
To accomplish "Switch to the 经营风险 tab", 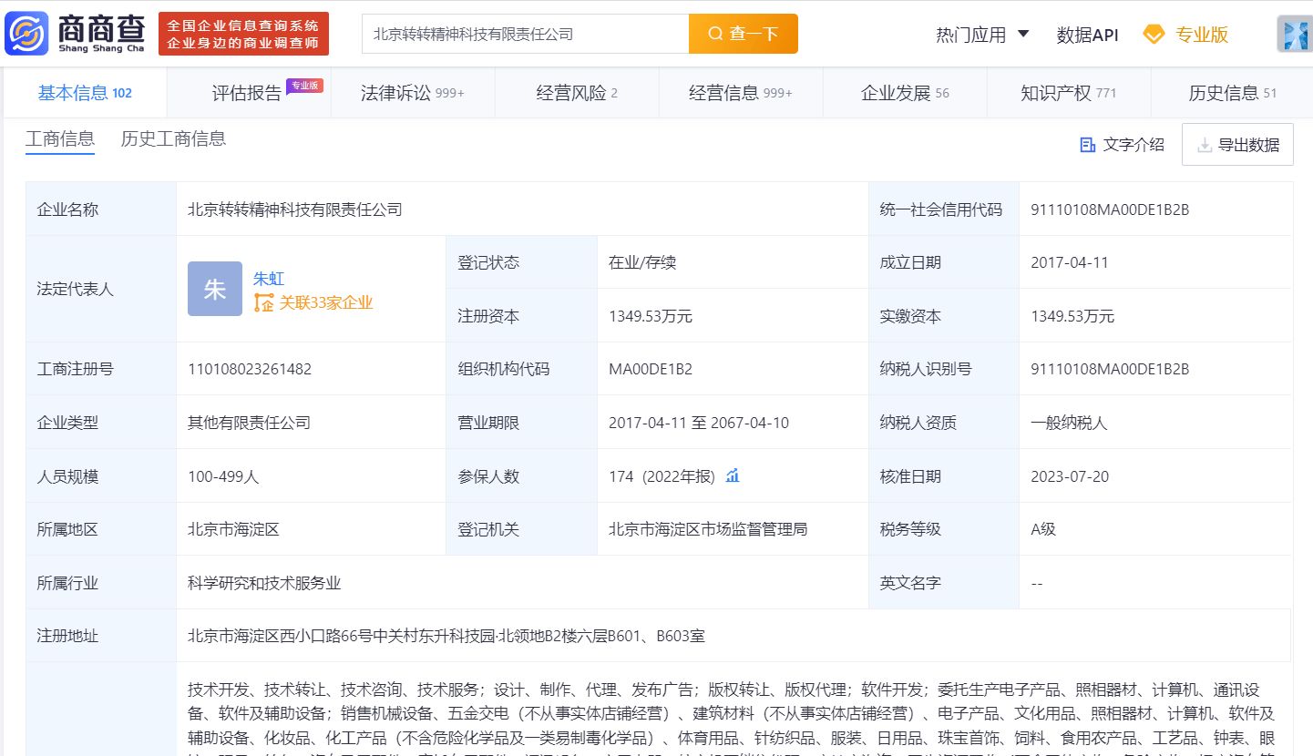I will tap(577, 93).
